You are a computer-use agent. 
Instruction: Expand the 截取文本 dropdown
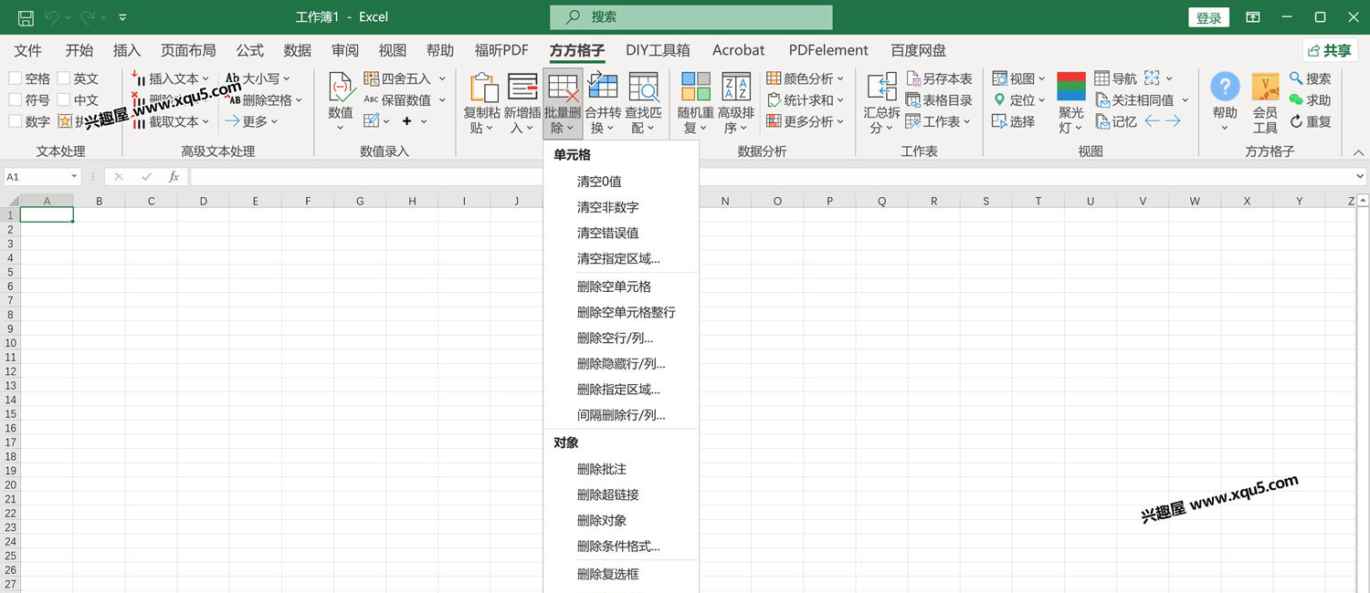(x=205, y=121)
